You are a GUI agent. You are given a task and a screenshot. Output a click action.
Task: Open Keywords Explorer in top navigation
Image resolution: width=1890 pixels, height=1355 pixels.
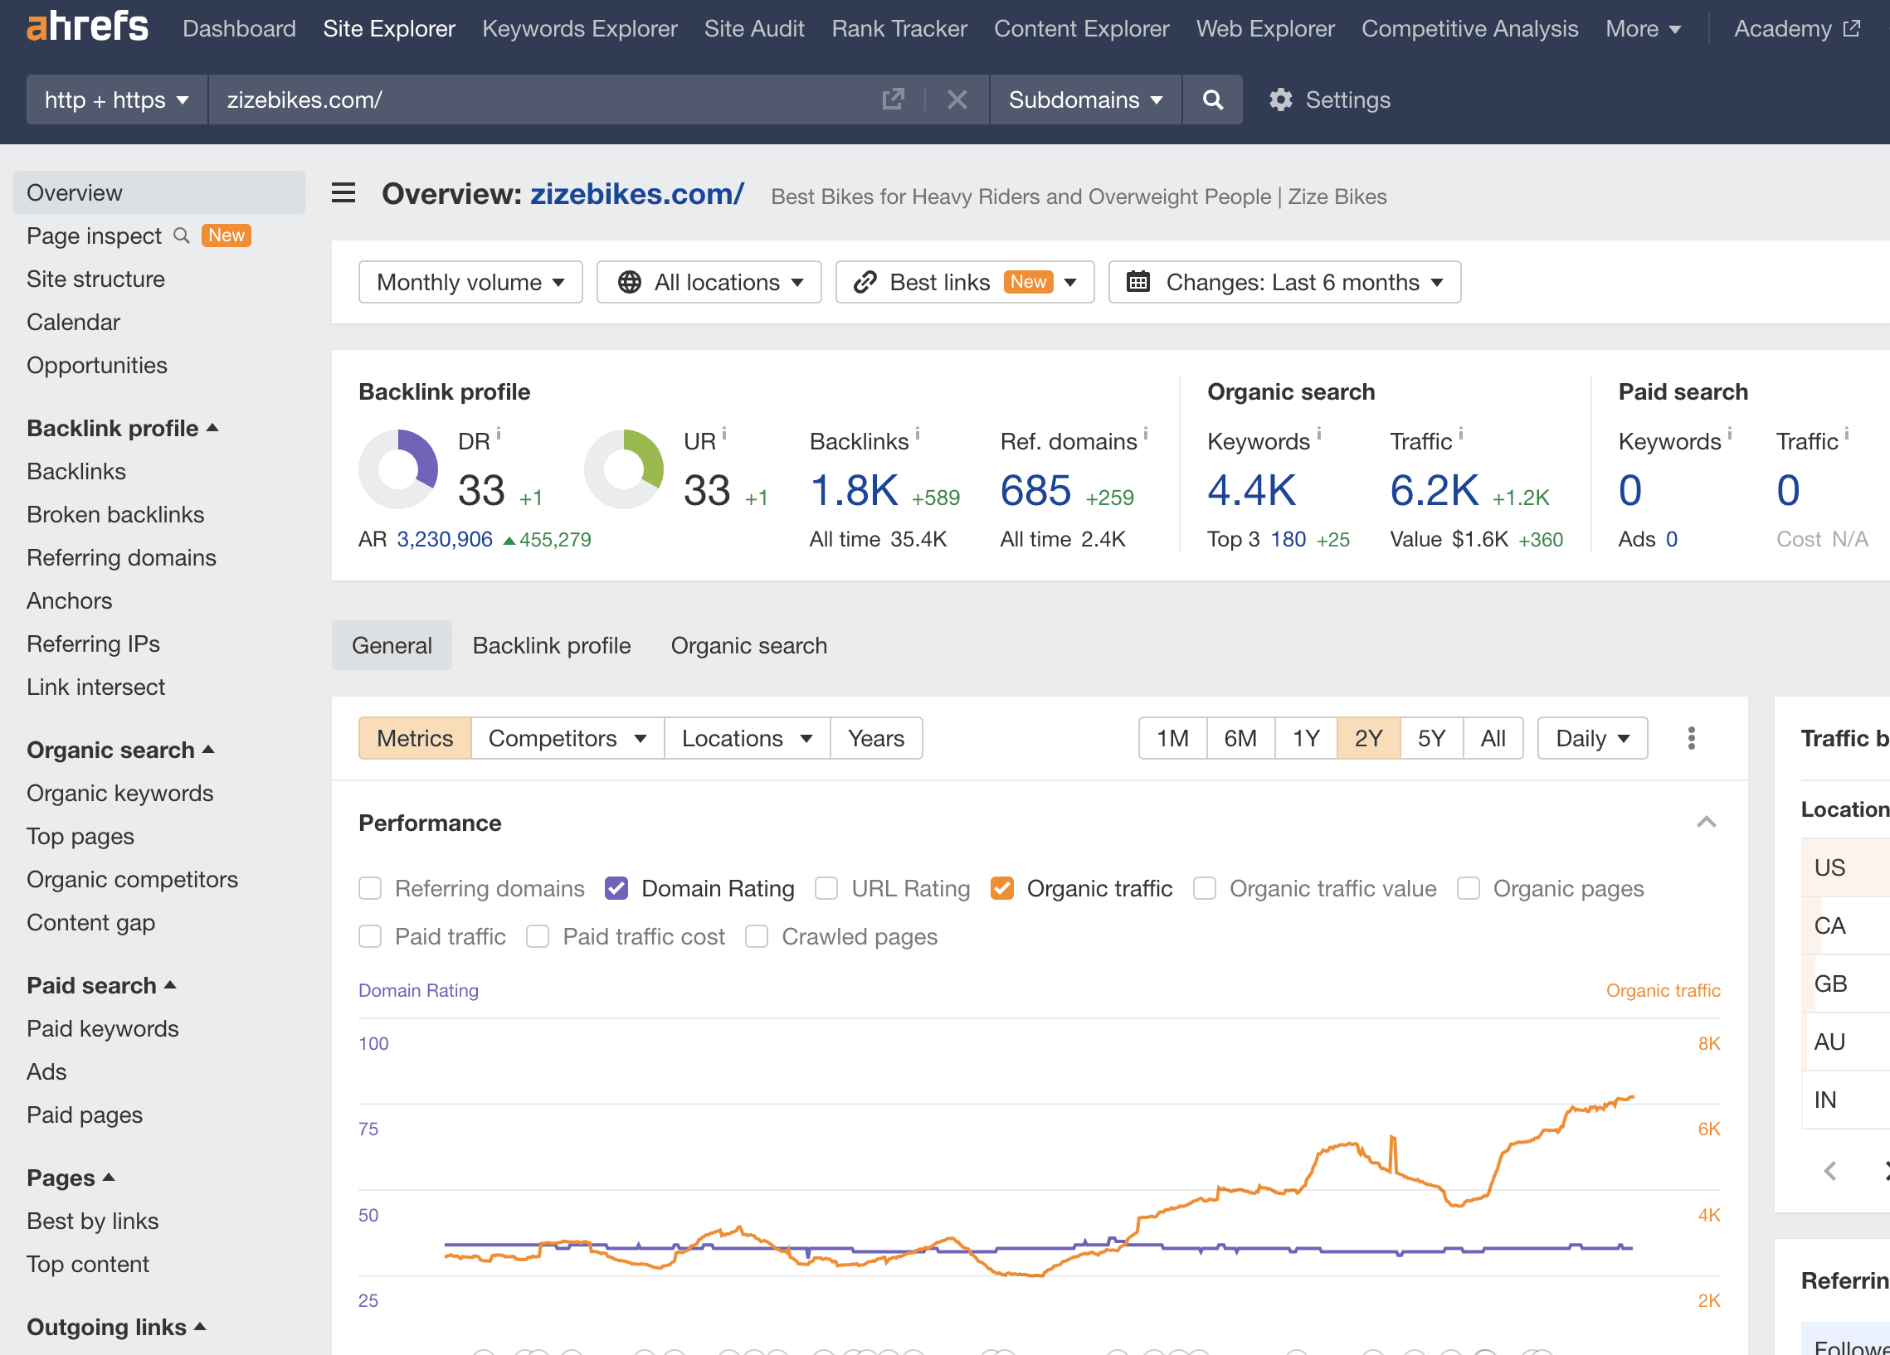pos(580,28)
